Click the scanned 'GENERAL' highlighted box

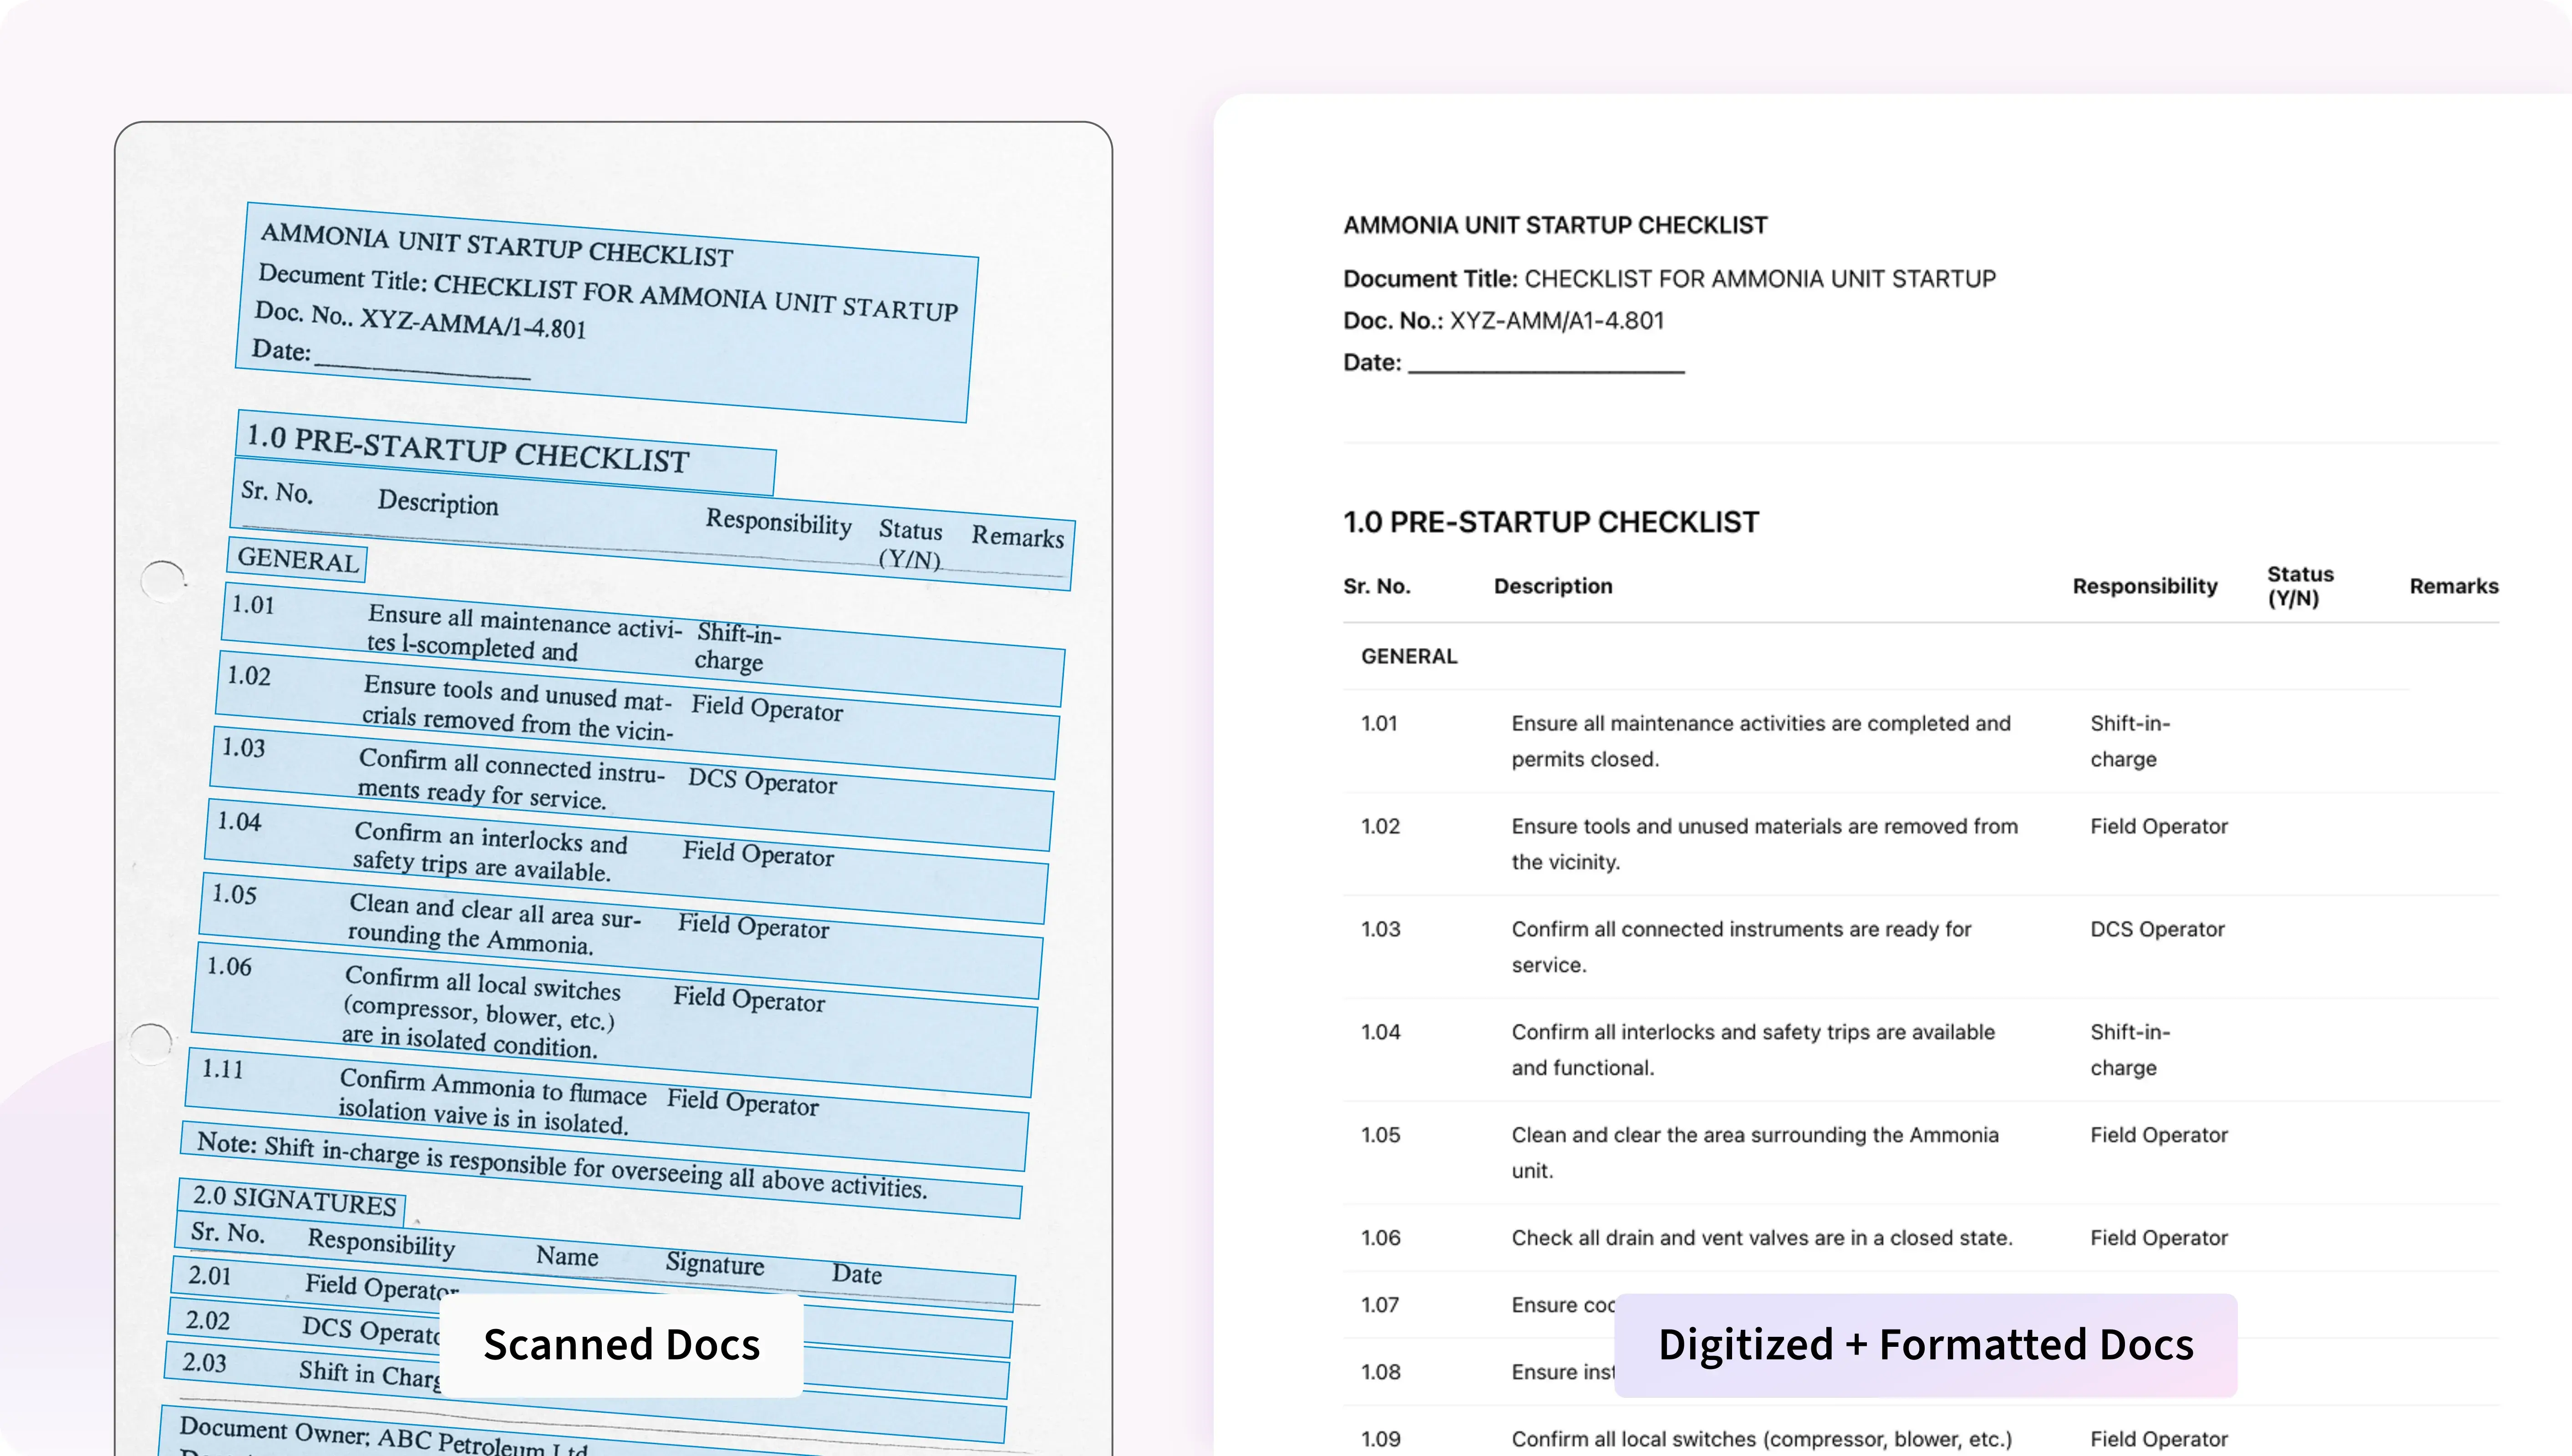[297, 559]
